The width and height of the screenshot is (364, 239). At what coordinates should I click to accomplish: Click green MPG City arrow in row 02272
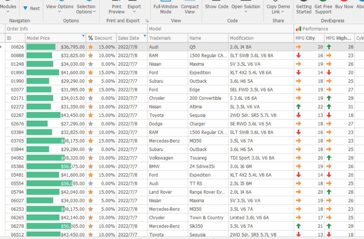tap(298, 107)
